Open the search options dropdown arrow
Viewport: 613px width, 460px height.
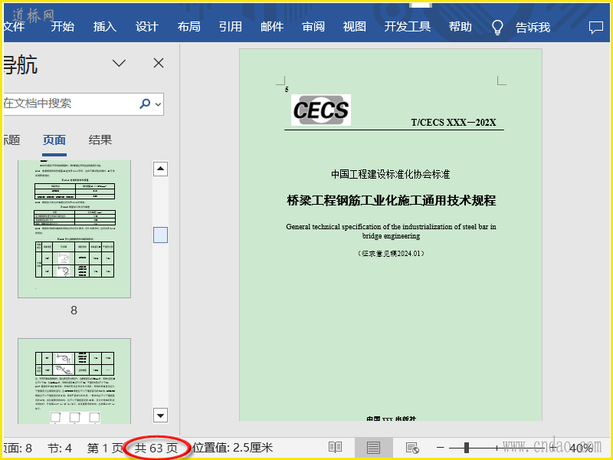(x=158, y=104)
